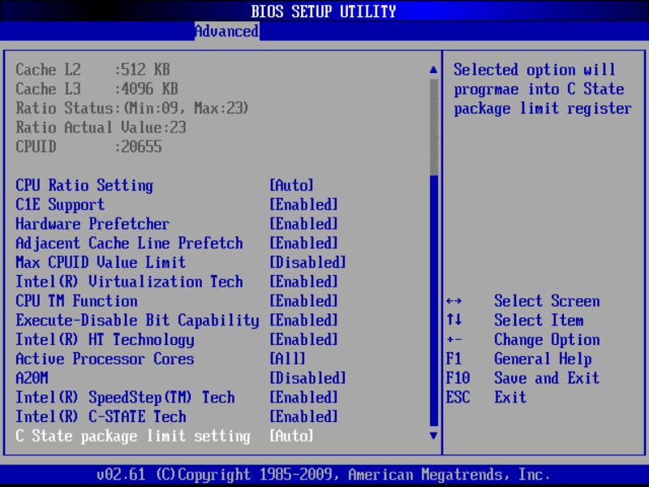Click the American Megatrends copyright footer
649x487 pixels.
tap(324, 474)
